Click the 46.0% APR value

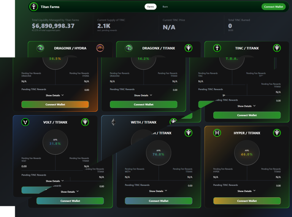coord(247,154)
